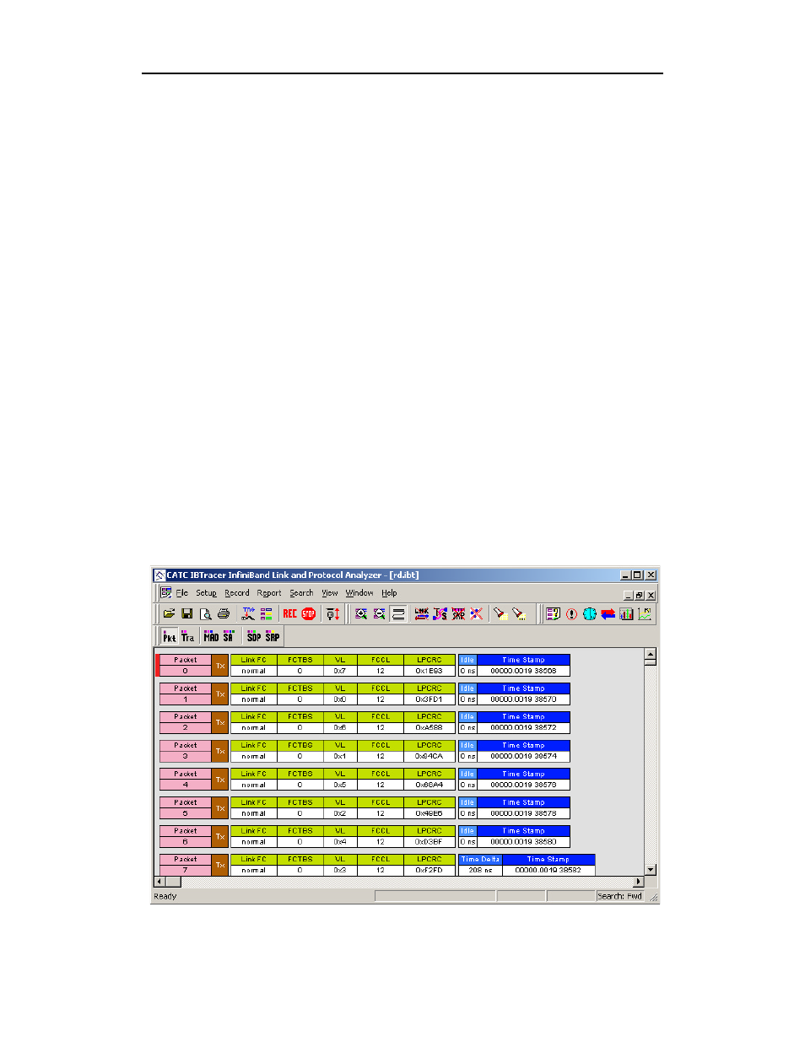
Task: Open the Window menu
Action: [359, 593]
